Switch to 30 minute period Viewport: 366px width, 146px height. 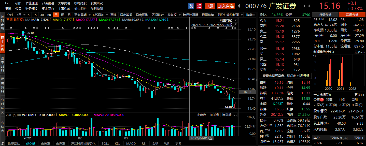(x=42, y=15)
